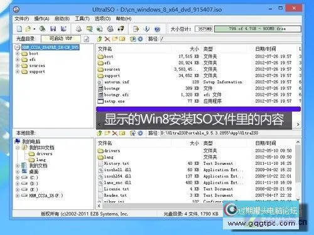The image size is (314, 235).
Task: Click the blue Help question mark icon
Action: click(x=157, y=29)
